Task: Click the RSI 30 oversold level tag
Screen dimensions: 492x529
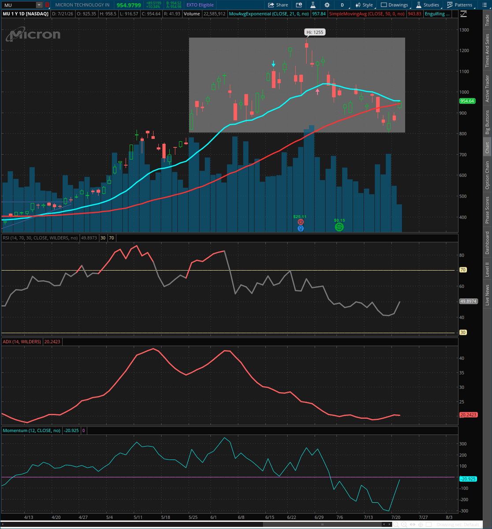Action: coord(463,332)
